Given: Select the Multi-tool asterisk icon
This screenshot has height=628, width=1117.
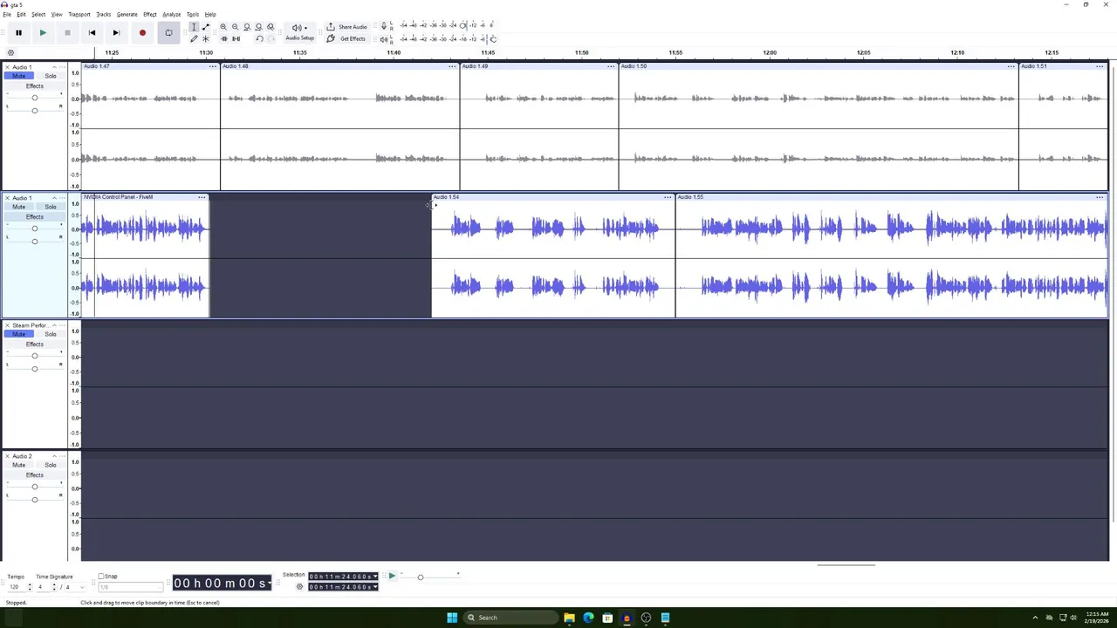Looking at the screenshot, I should pyautogui.click(x=206, y=38).
